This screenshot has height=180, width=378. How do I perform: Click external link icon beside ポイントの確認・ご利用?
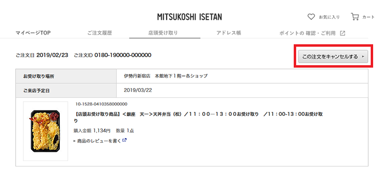(342, 33)
